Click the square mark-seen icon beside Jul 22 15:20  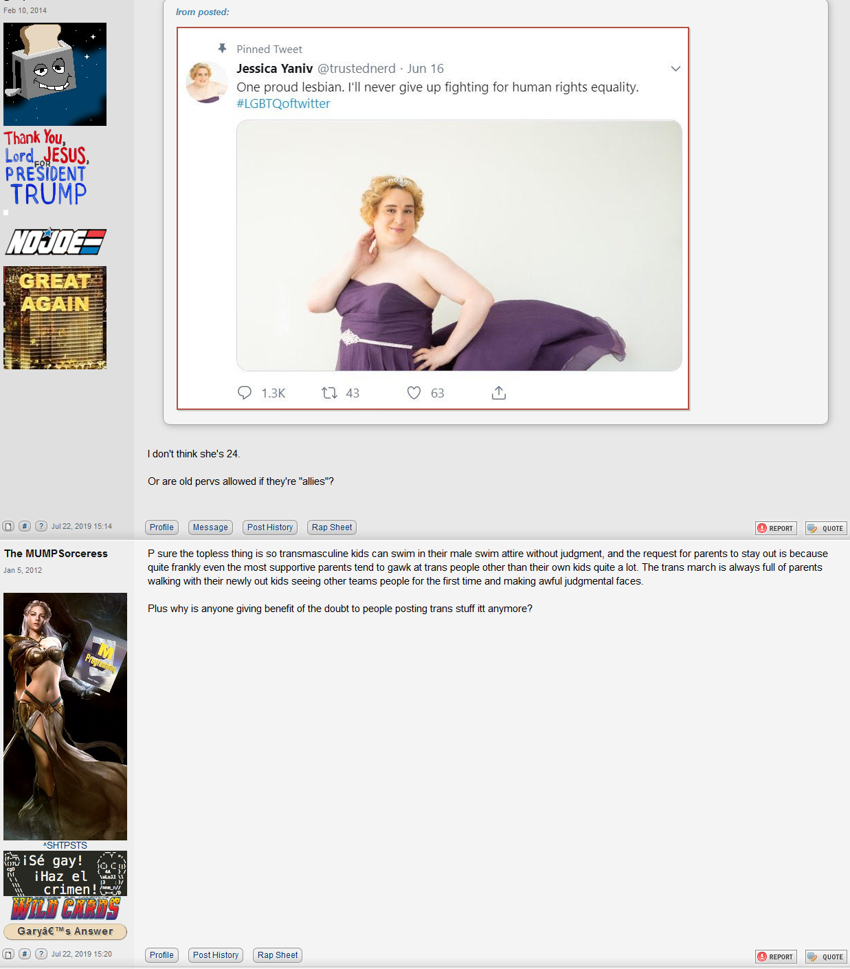click(8, 954)
